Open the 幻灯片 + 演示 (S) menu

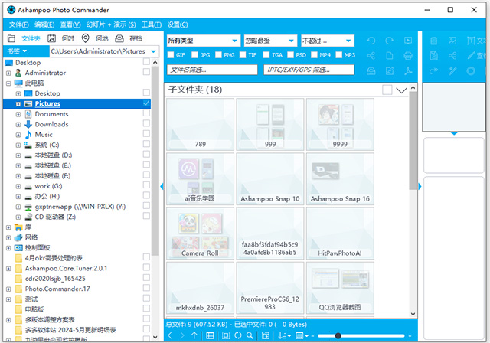(x=111, y=24)
